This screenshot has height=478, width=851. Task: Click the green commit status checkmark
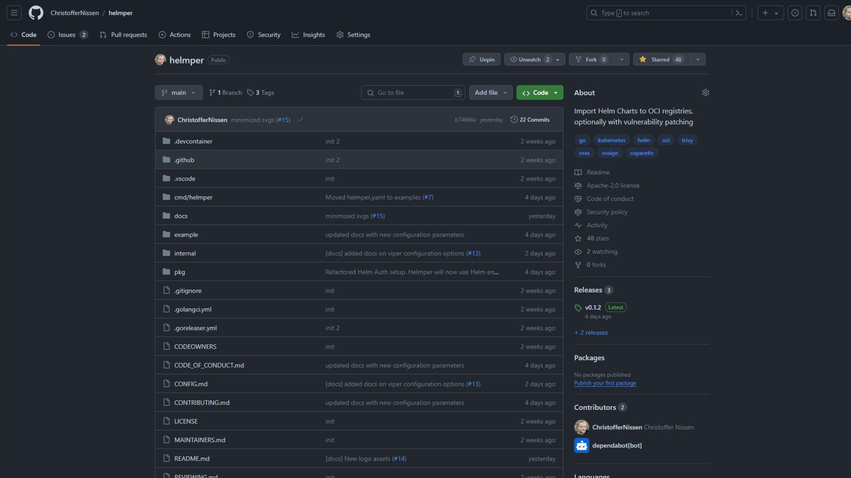point(300,119)
